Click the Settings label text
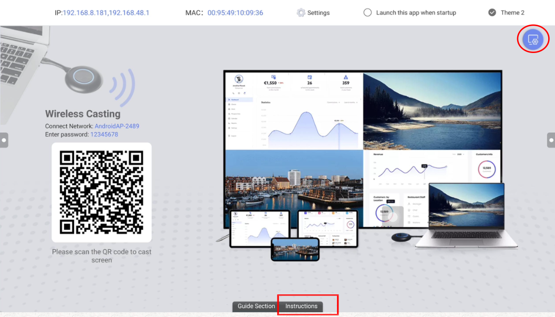 [318, 13]
